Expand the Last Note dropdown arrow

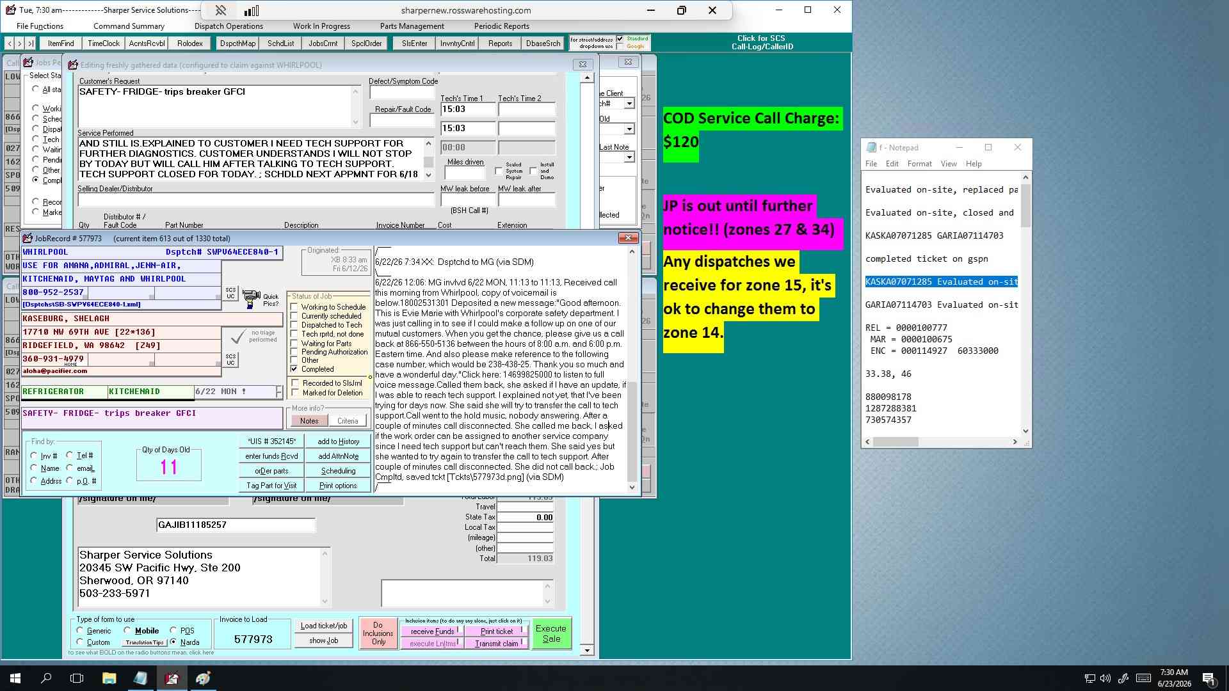(629, 157)
